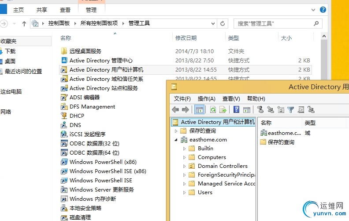Open 这台电脑 in the navigation pane
The height and width of the screenshot is (221, 349).
point(11,92)
